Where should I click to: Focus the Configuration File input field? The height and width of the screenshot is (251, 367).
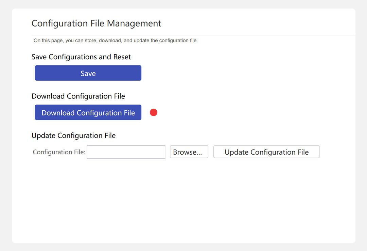[126, 152]
